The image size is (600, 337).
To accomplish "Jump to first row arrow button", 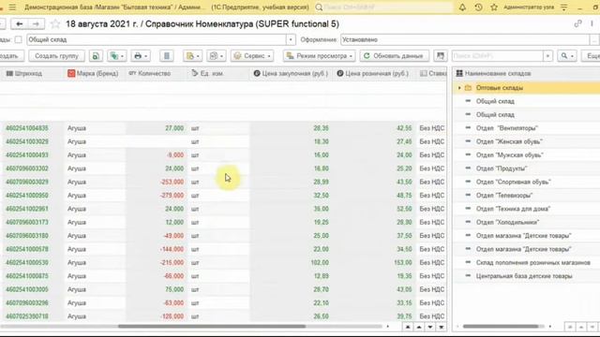I will click(408, 327).
